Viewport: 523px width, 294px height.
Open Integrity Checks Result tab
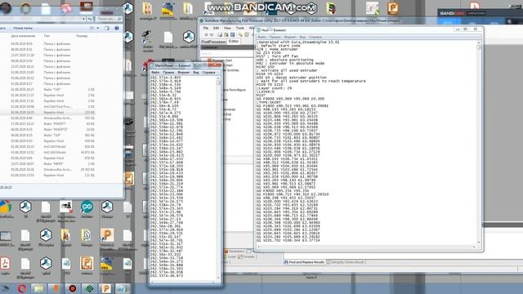[x=346, y=262]
